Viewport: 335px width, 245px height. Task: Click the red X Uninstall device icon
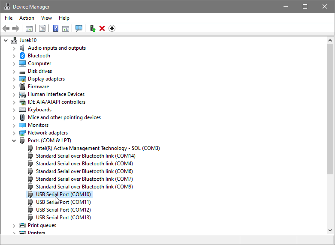pyautogui.click(x=102, y=28)
